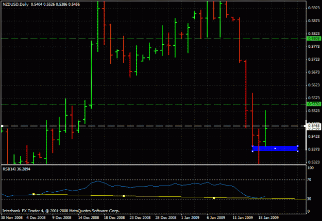Click the 4 Dec 2008 date label
Viewport: 322px width, 221px height.
pyautogui.click(x=36, y=217)
